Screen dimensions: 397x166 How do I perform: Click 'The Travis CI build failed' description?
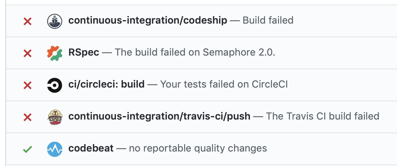tap(322, 116)
